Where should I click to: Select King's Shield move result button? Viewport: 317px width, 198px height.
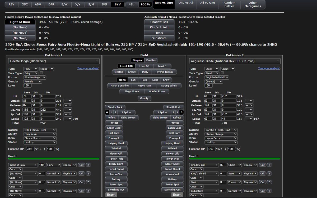pyautogui.click(x=159, y=27)
